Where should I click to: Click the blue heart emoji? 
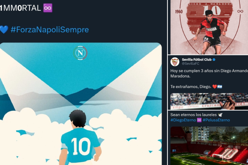tap(4, 30)
